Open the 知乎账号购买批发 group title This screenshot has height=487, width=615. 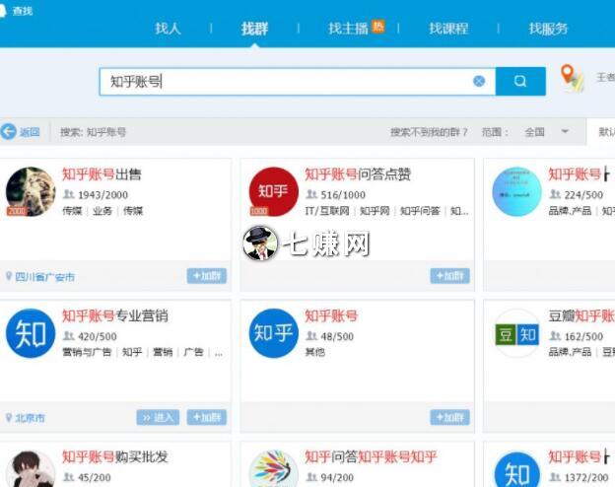[x=115, y=456]
